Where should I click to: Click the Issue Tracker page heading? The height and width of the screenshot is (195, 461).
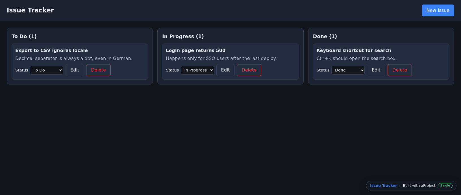pos(30,10)
